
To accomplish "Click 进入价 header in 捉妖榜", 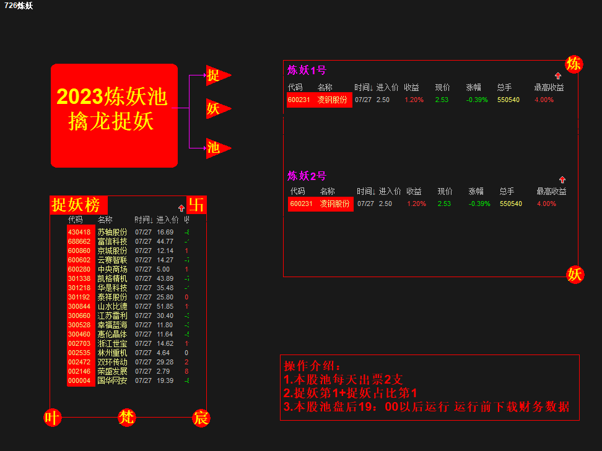I will [x=167, y=220].
